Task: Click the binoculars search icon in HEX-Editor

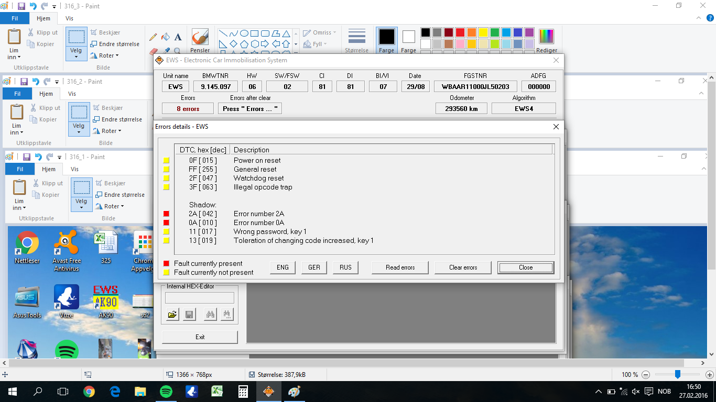Action: coord(211,315)
